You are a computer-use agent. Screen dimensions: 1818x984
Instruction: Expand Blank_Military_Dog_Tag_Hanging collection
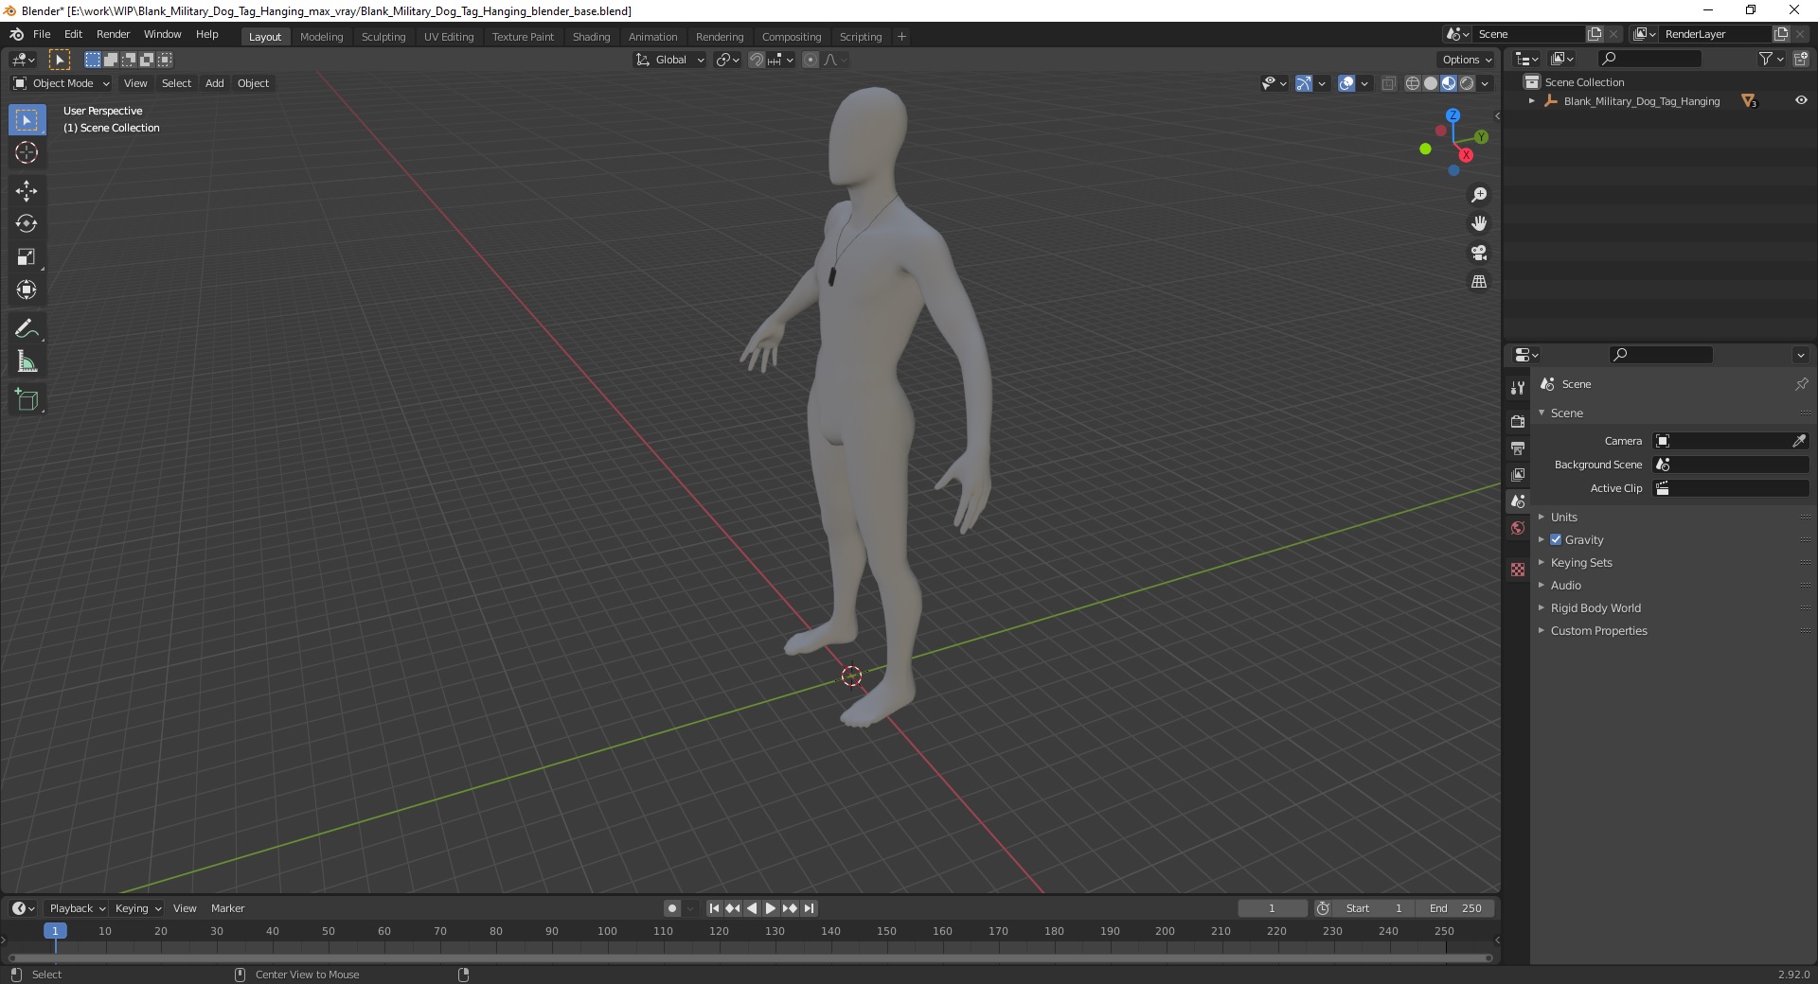point(1532,101)
